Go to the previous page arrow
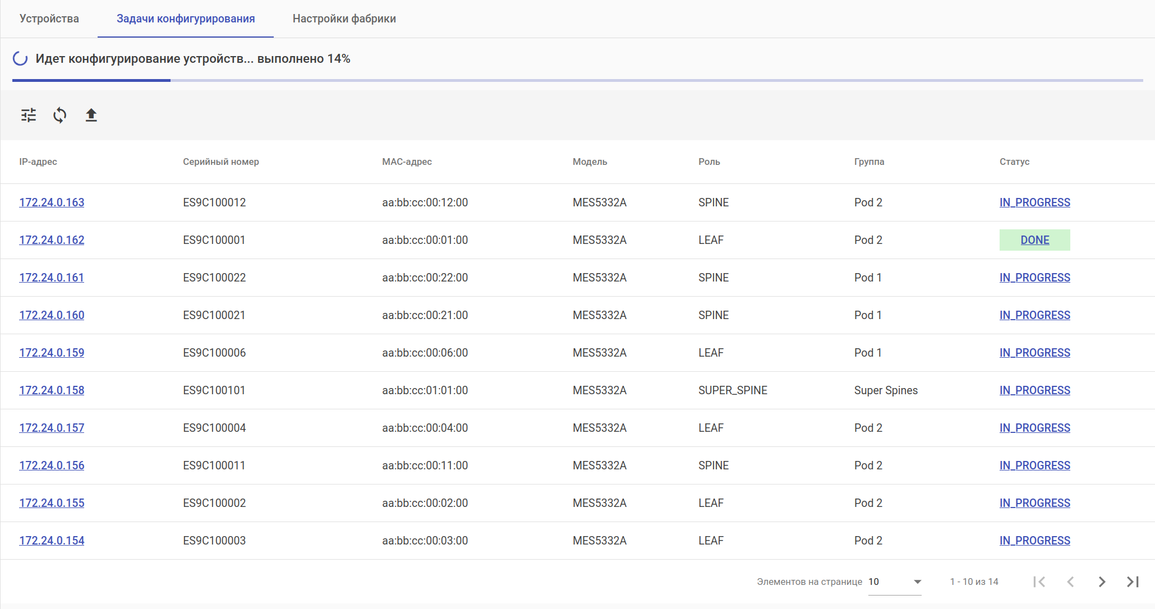1155x609 pixels. [1070, 582]
